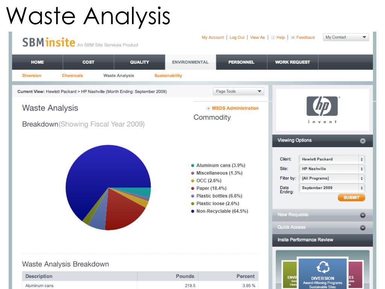Open the MSDS Administration link

(235, 108)
